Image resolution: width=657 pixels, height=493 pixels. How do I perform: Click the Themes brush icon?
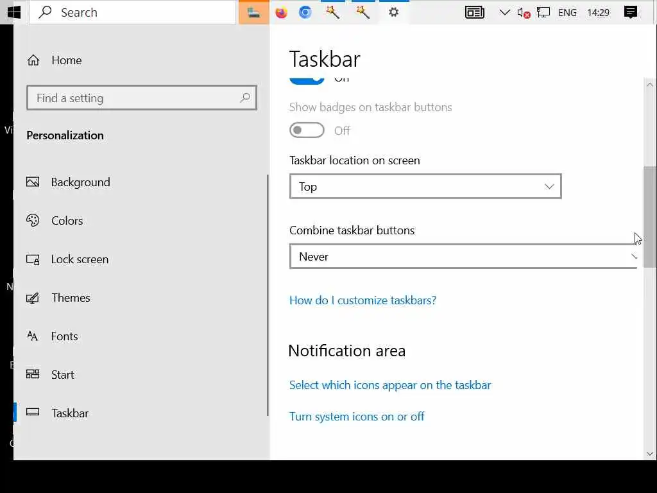pos(33,298)
